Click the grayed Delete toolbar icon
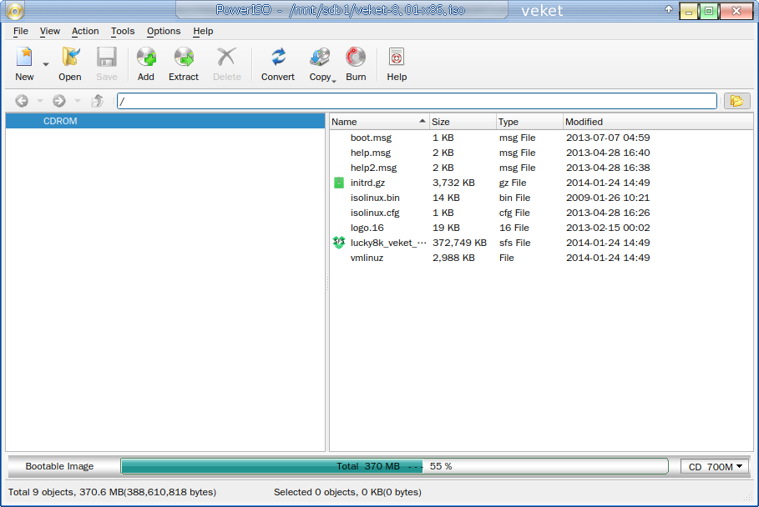This screenshot has width=759, height=507. 226,57
